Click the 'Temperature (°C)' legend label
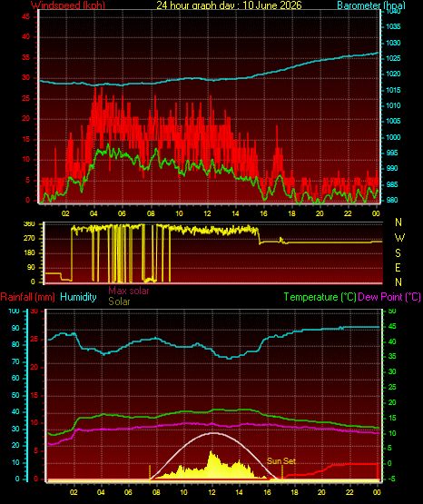Viewport: 423px width, 504px height. 320,297
